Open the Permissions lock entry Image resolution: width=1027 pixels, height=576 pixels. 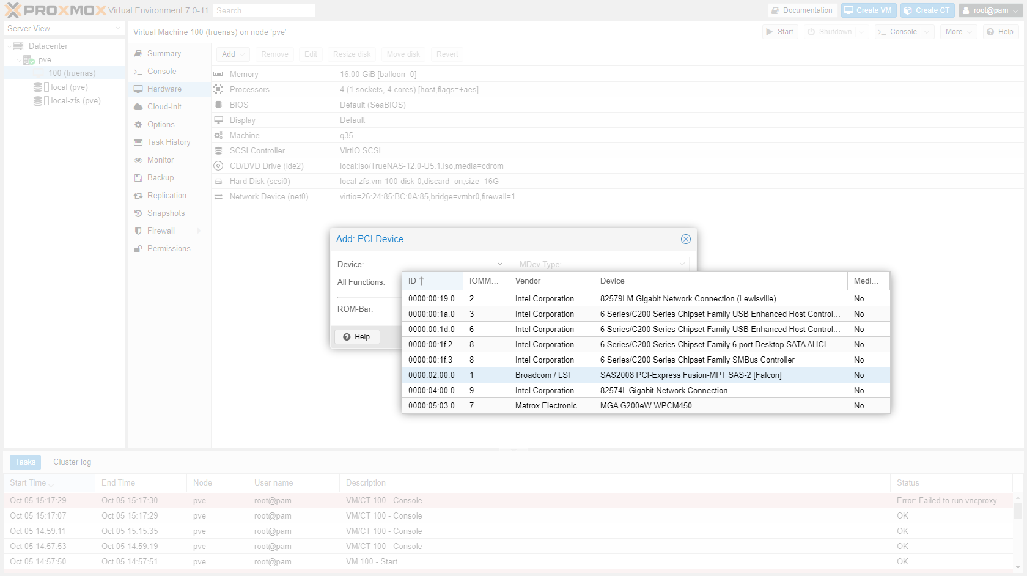click(170, 249)
